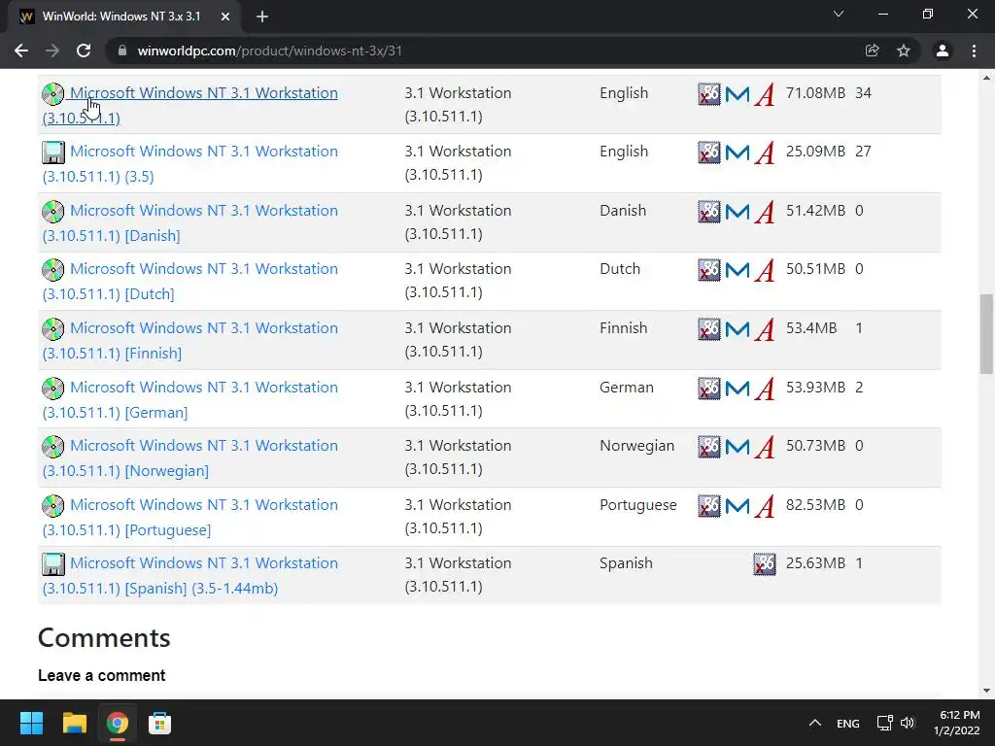
Task: Click the floppy icon for the (3.5) English download
Action: (x=52, y=153)
